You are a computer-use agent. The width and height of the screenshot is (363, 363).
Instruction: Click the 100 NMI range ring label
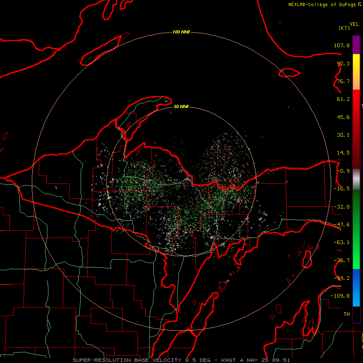[x=181, y=32]
